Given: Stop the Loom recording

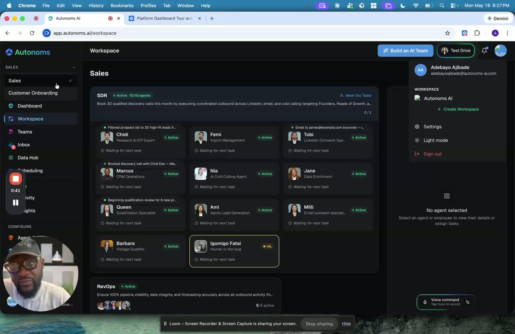Looking at the screenshot, I should pyautogui.click(x=15, y=179).
